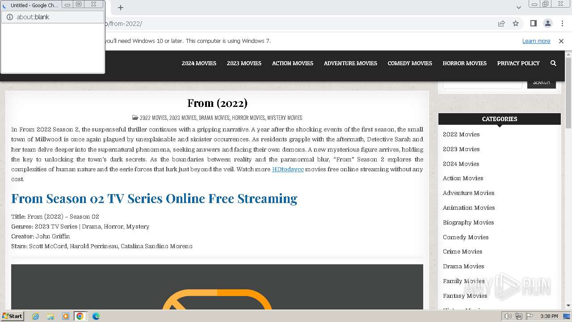
Task: Select Biography Movies category
Action: click(468, 223)
